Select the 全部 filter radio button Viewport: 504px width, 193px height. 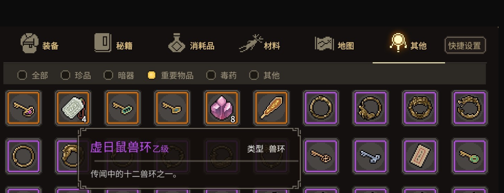(x=33, y=75)
